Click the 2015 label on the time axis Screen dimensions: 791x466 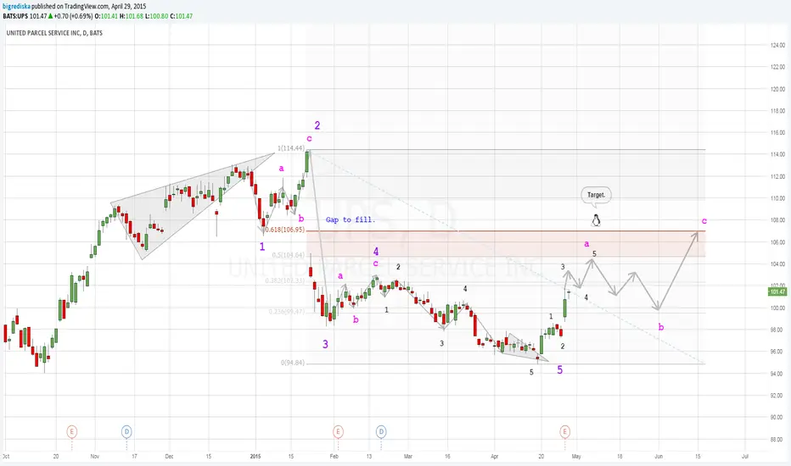click(x=255, y=457)
